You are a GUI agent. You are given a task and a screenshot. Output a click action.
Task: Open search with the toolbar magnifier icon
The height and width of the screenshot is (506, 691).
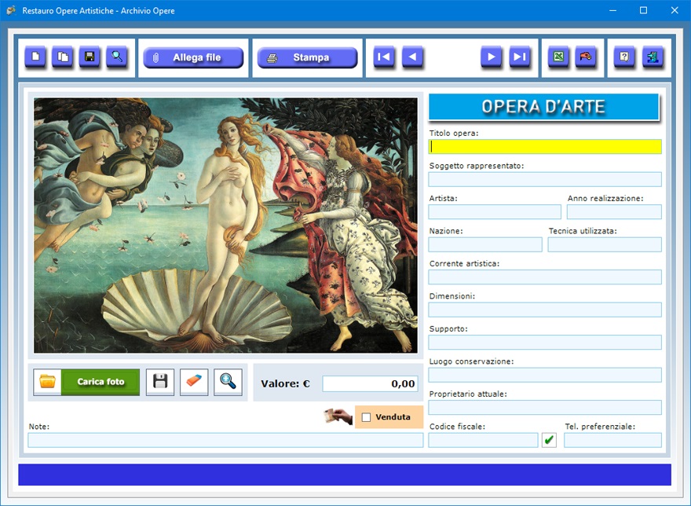117,57
